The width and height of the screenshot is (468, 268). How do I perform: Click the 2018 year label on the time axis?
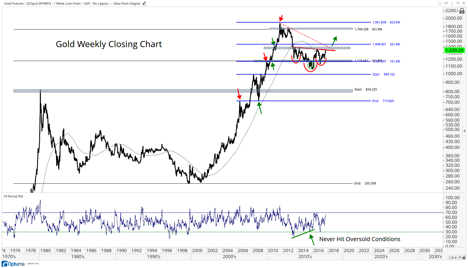(x=334, y=251)
